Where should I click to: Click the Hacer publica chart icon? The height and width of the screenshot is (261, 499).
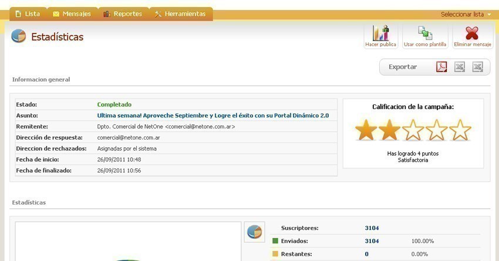point(380,33)
